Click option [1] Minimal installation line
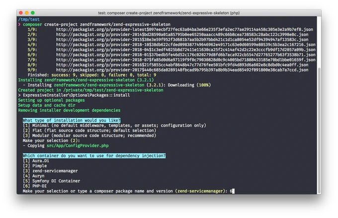Image resolution: width=338 pixels, height=218 pixels. (x=114, y=125)
